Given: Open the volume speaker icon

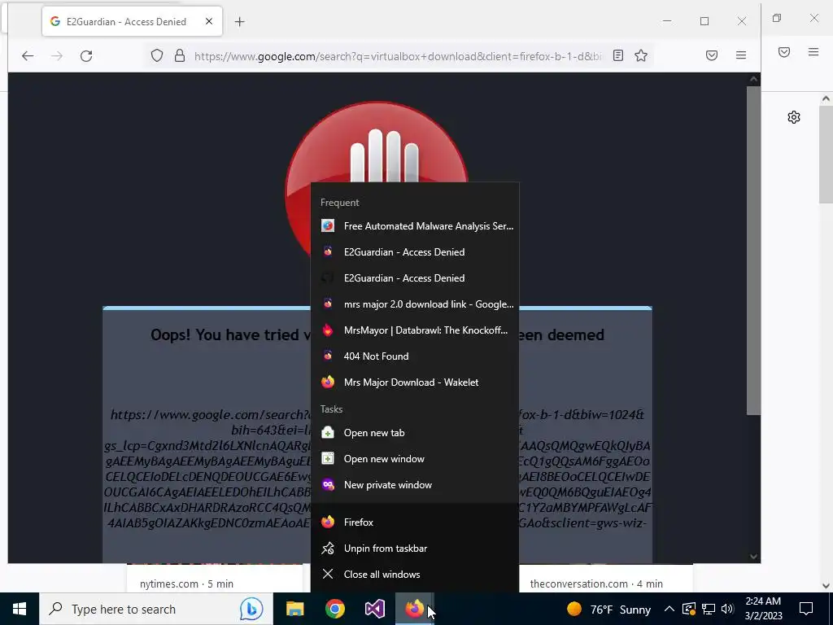Looking at the screenshot, I should pyautogui.click(x=728, y=609).
